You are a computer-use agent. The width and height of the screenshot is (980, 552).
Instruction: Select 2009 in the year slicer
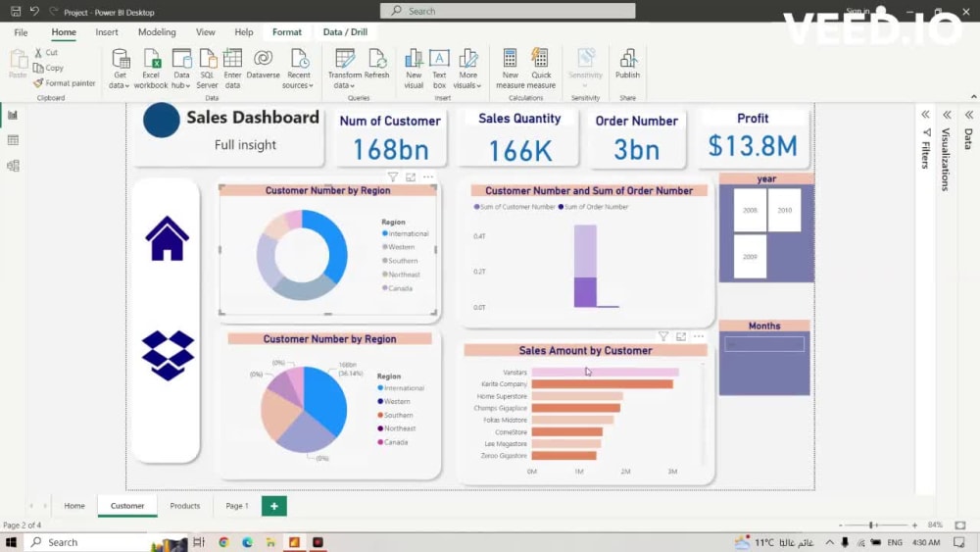click(x=750, y=256)
